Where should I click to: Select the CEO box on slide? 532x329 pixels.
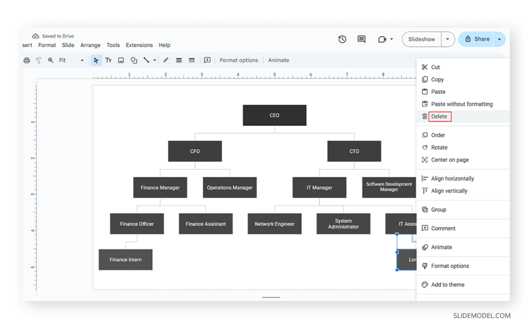pos(275,115)
